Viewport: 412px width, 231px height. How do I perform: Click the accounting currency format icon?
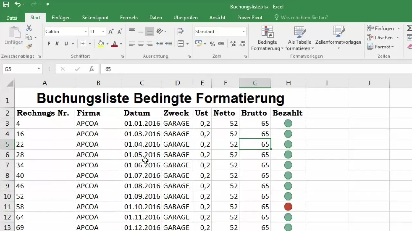(199, 44)
